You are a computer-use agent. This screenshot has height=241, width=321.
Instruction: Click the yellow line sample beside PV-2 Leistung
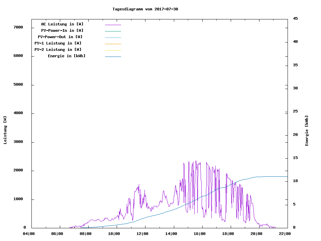[113, 50]
